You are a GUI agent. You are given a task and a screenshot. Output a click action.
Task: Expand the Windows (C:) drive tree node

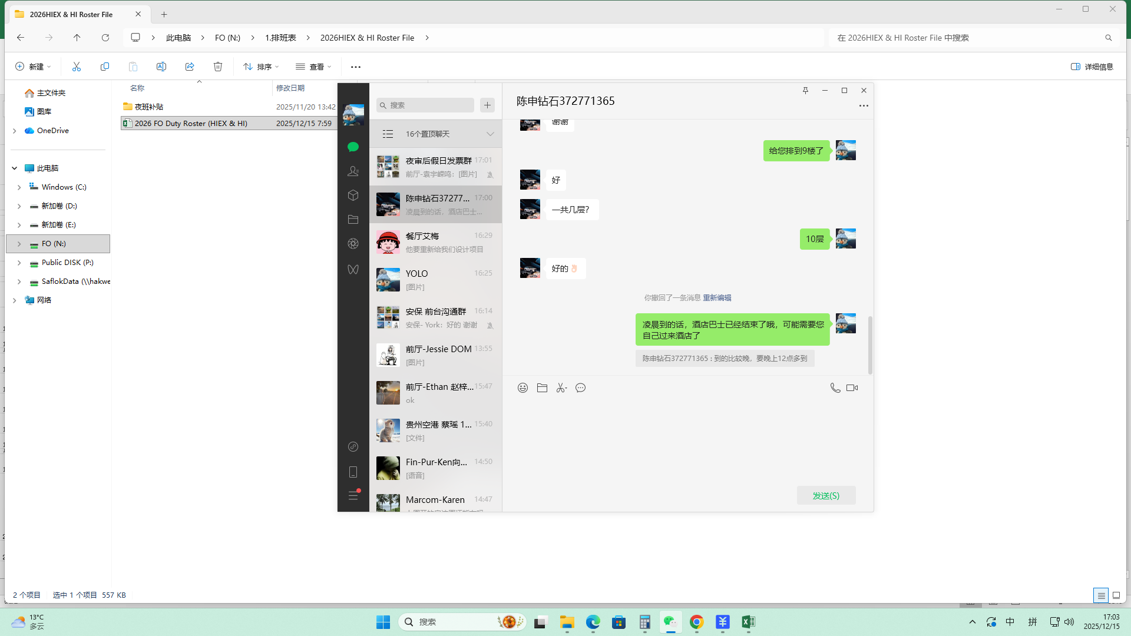[19, 187]
